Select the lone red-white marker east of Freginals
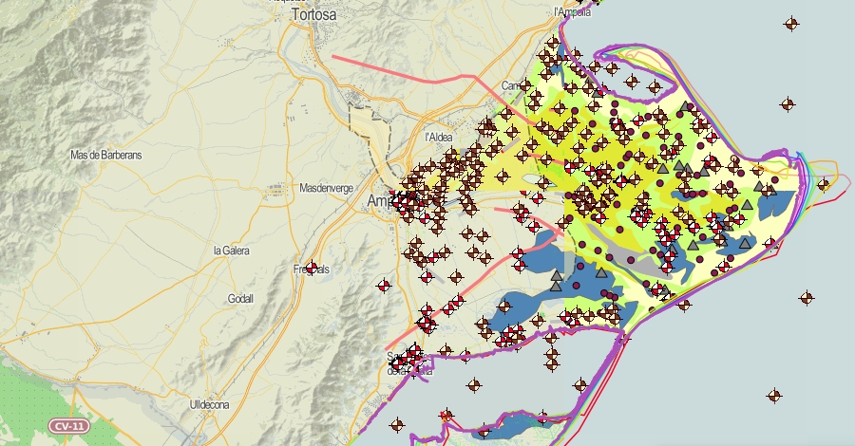 click(384, 285)
